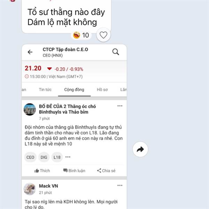Tap the DIG stock tag chip
Screen dimensions: 209x209
pyautogui.click(x=44, y=157)
